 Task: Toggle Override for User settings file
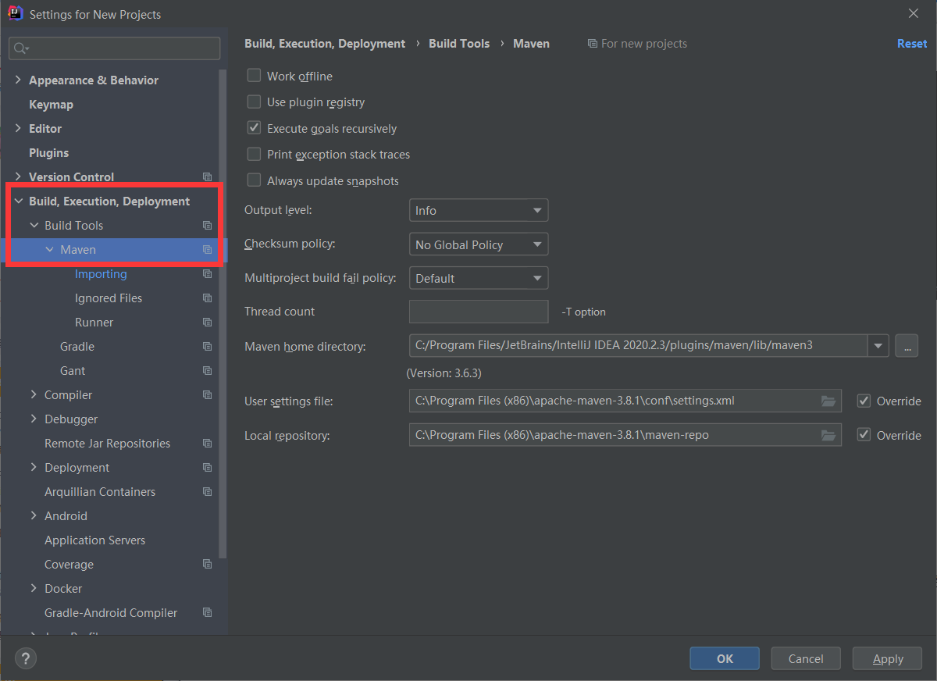[864, 401]
